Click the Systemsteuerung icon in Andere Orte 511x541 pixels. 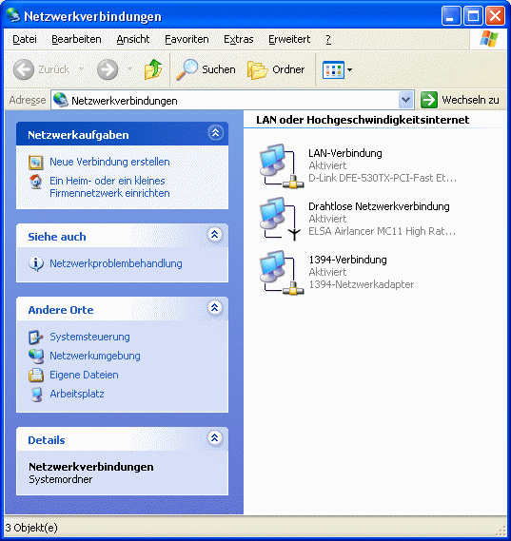(x=36, y=338)
